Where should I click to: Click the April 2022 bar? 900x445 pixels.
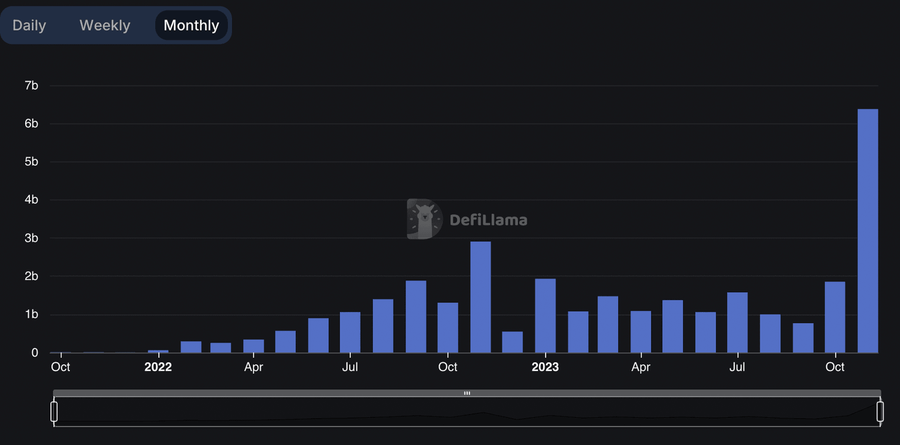(254, 346)
